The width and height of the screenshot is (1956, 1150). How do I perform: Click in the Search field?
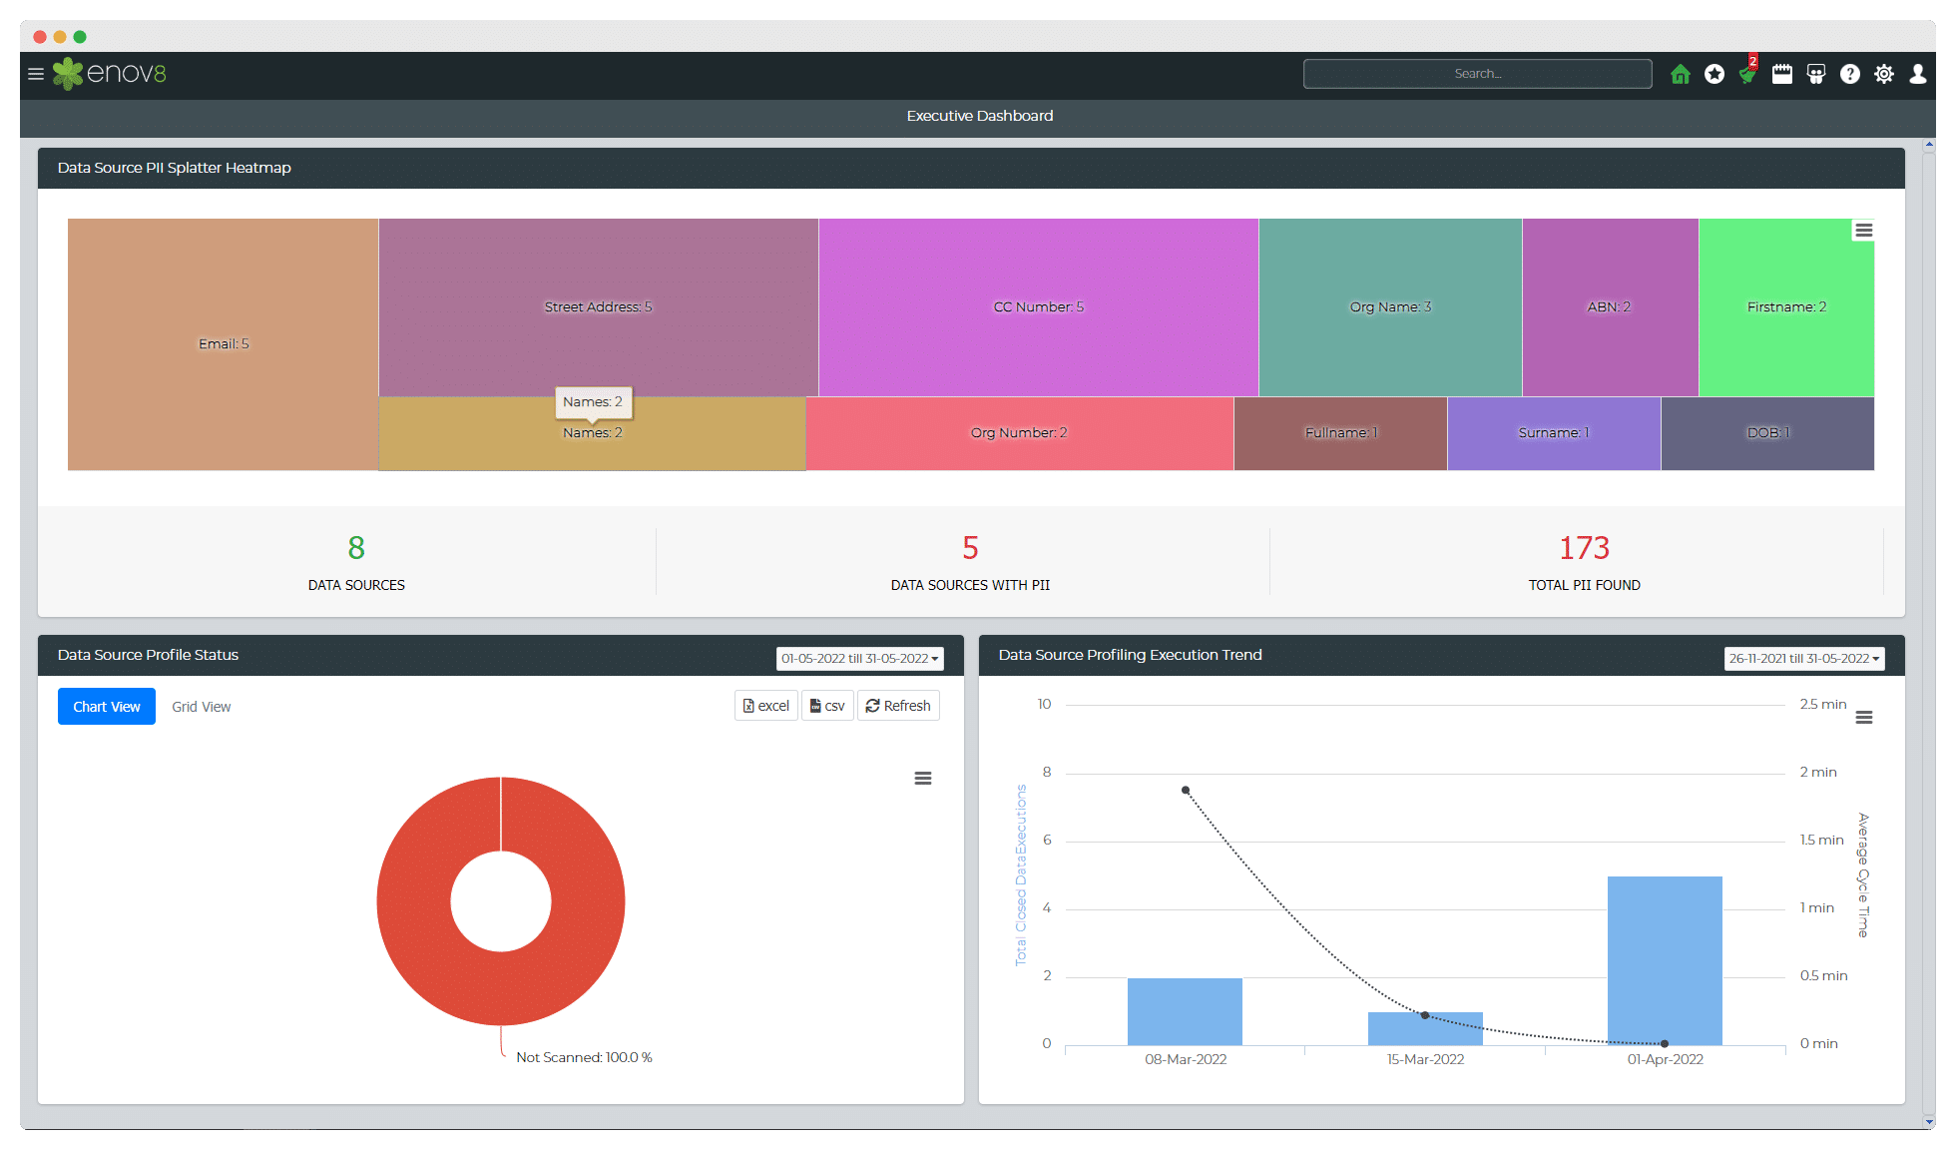[x=1477, y=74]
